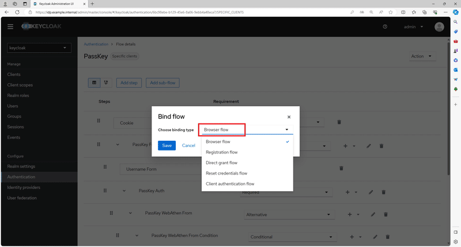Open the hamburger navigation menu

coord(10,26)
